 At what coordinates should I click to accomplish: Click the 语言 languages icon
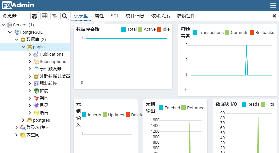tap(36, 113)
